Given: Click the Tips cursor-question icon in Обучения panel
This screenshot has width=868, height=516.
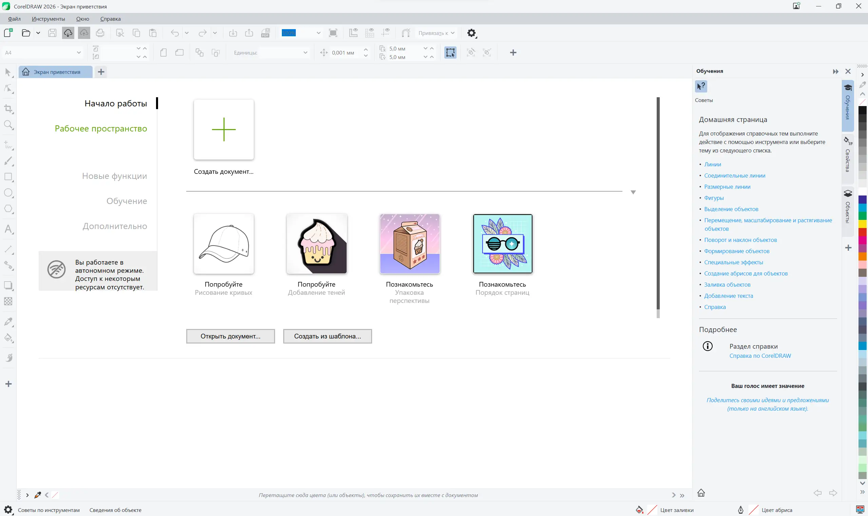Looking at the screenshot, I should pos(701,86).
